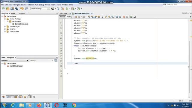Collapse the IteratorDemo project node
The width and height of the screenshot is (192, 108).
2,16
